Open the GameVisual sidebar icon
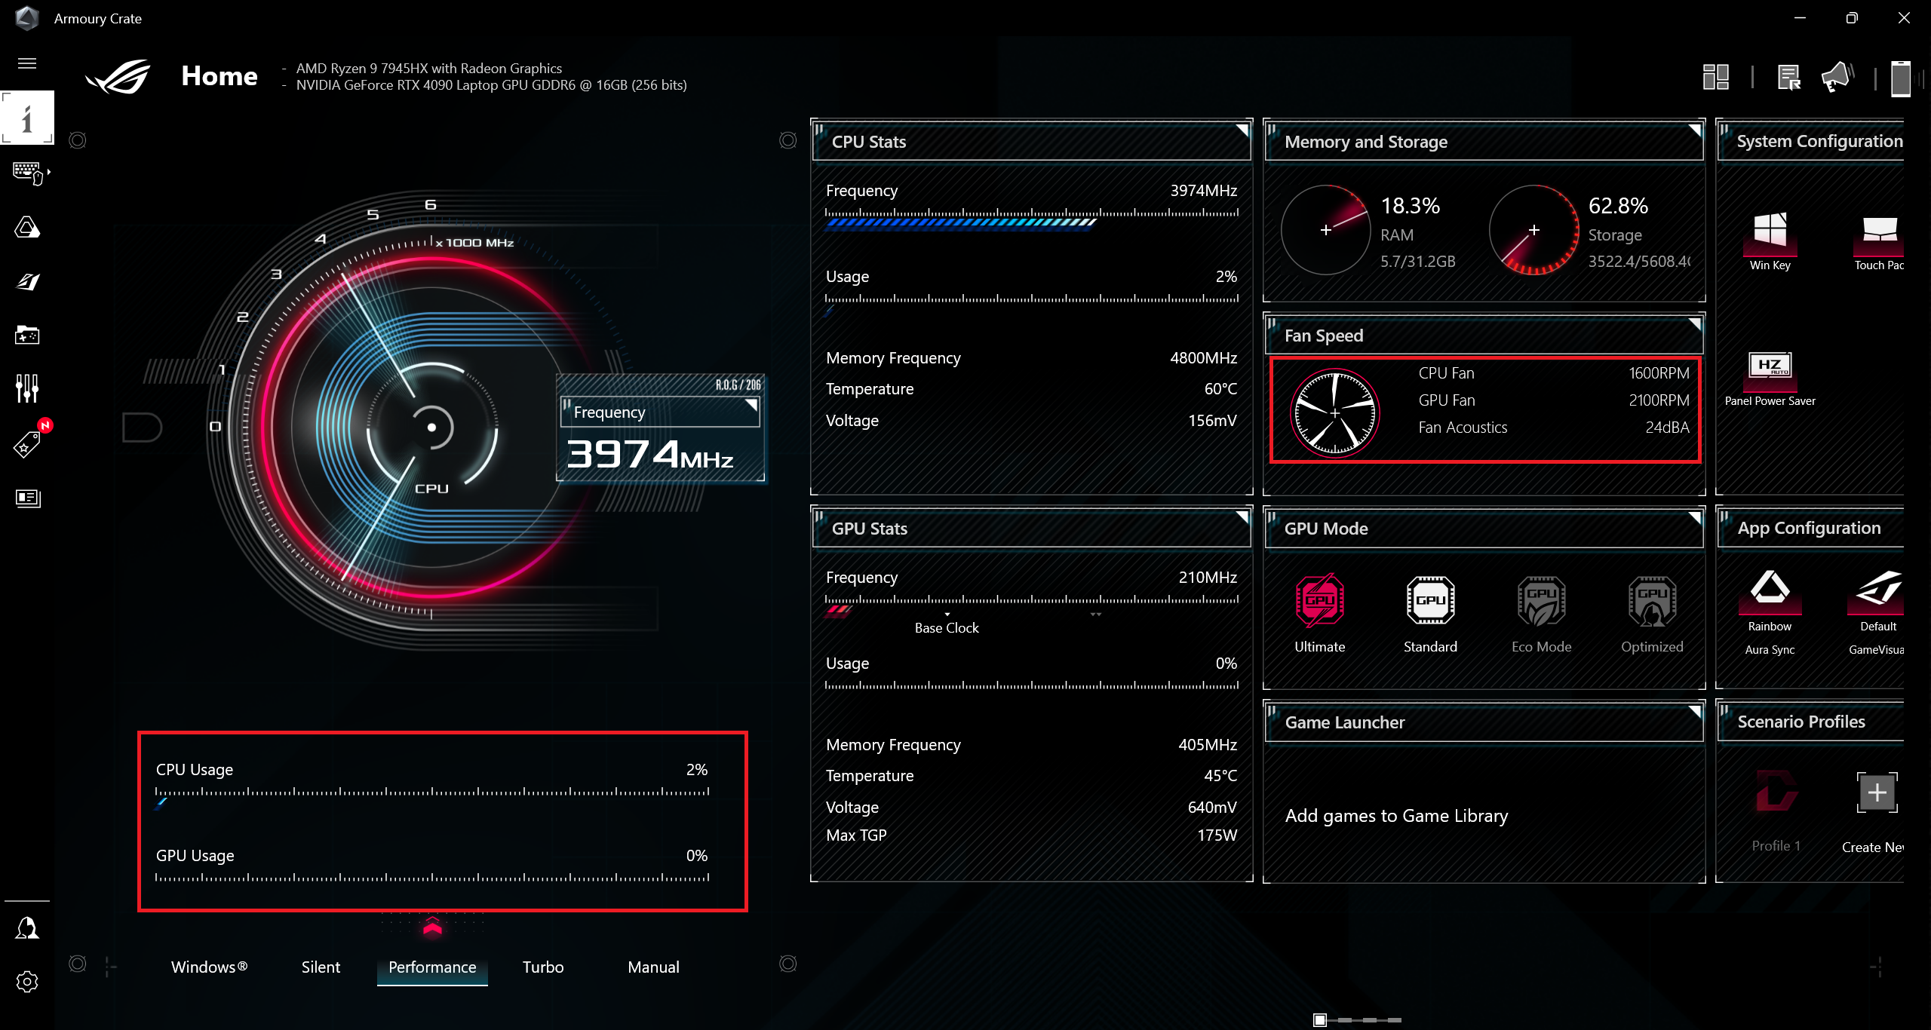Viewport: 1931px width, 1030px height. [28, 281]
